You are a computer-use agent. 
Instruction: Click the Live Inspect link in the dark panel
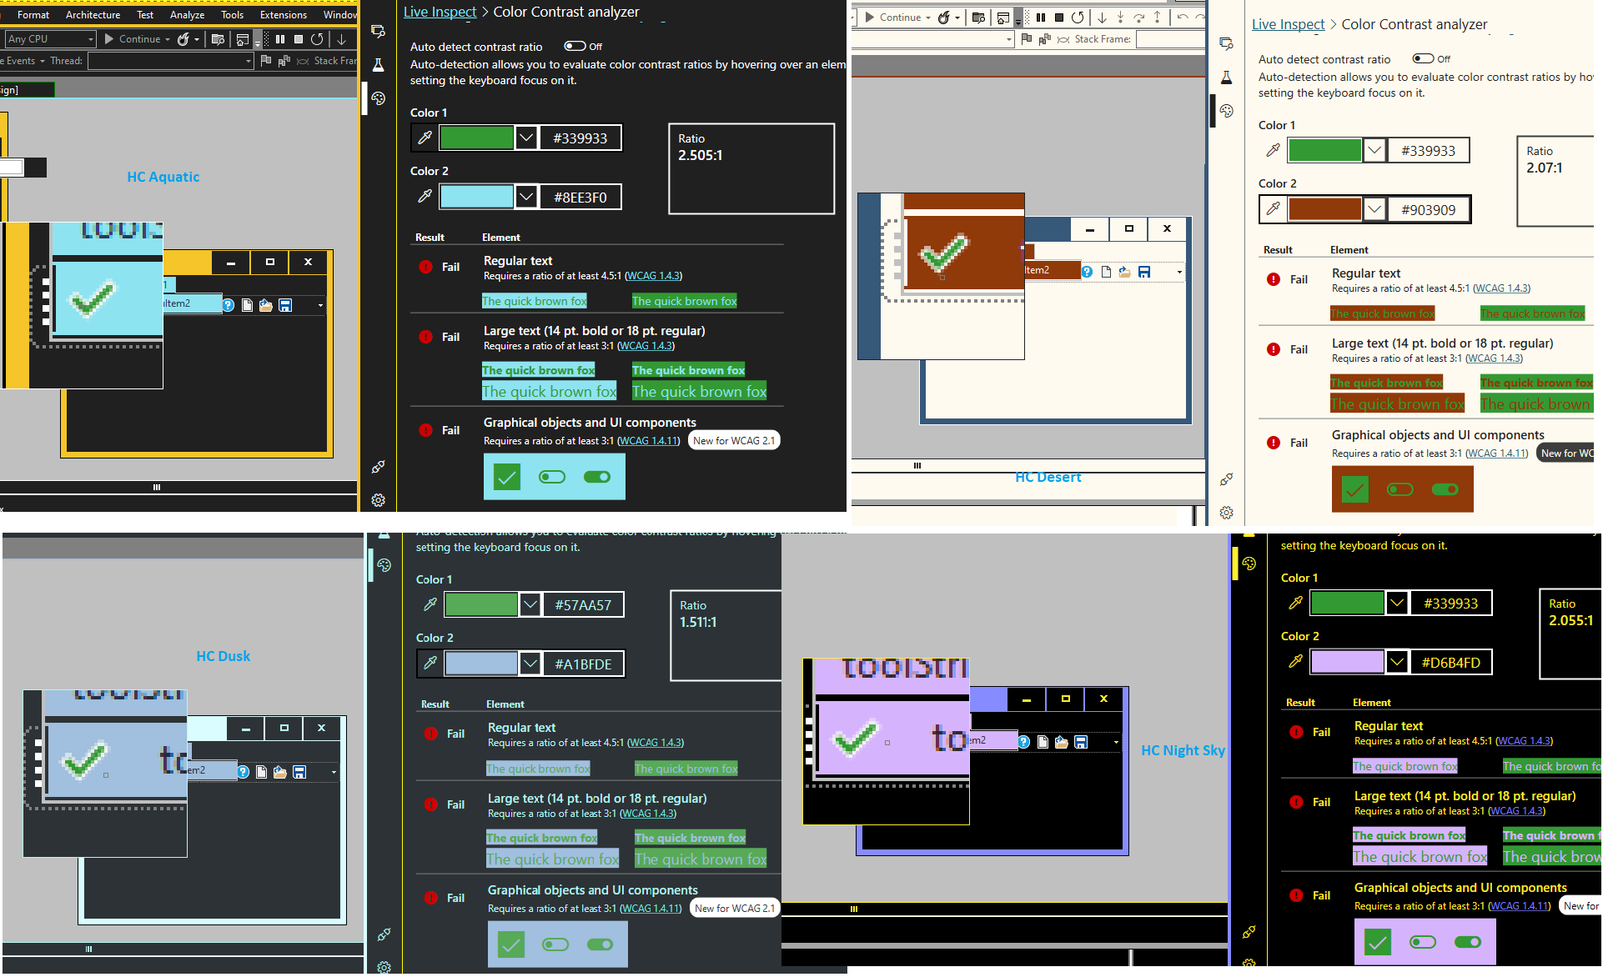click(440, 12)
